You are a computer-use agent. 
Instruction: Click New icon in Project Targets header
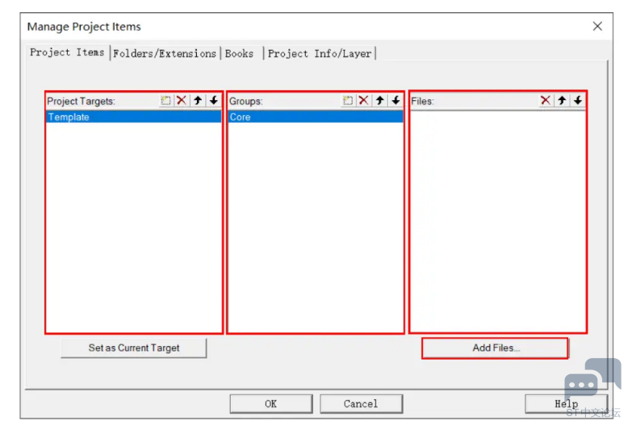coord(165,101)
